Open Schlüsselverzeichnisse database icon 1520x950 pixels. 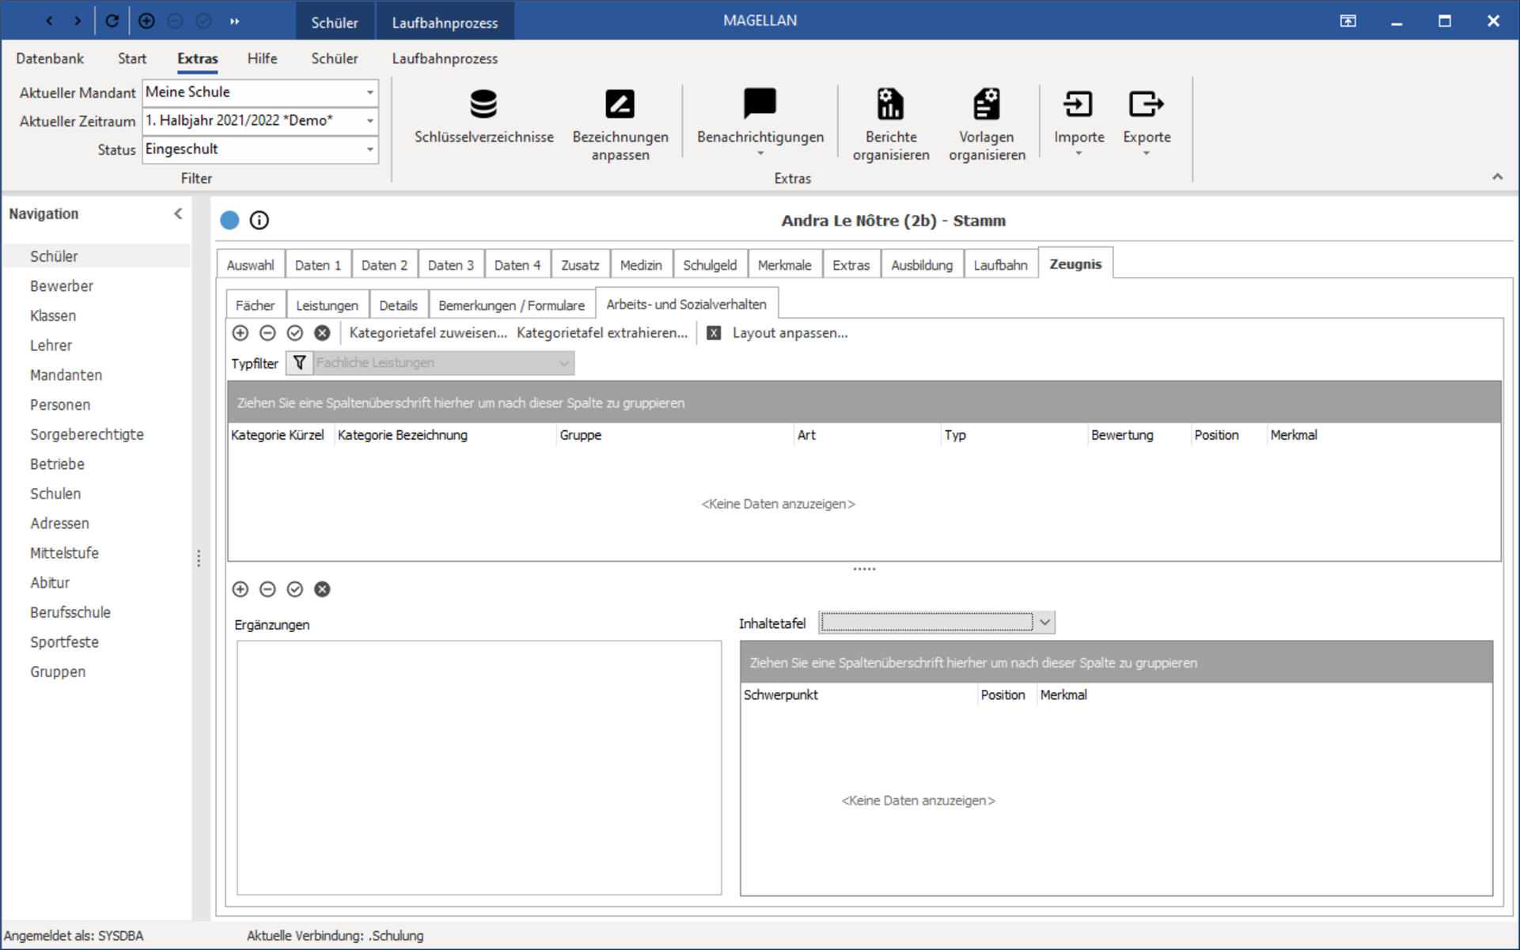click(x=483, y=104)
